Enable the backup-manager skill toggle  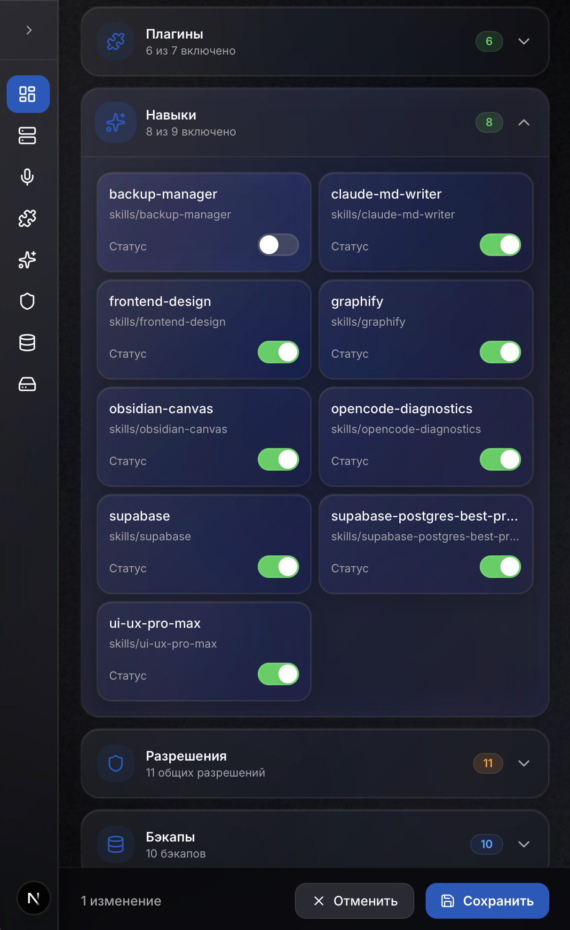coord(278,245)
